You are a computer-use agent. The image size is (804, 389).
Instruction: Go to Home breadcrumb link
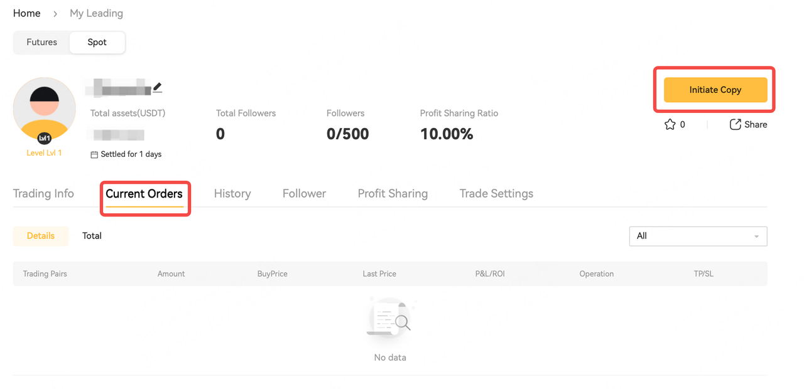27,13
